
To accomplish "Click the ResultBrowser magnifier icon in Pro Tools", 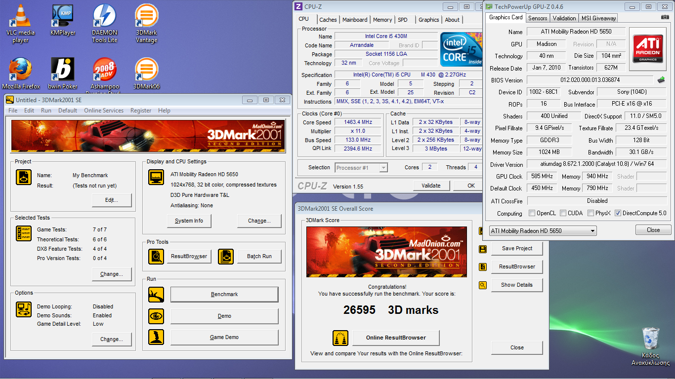I will (x=156, y=256).
